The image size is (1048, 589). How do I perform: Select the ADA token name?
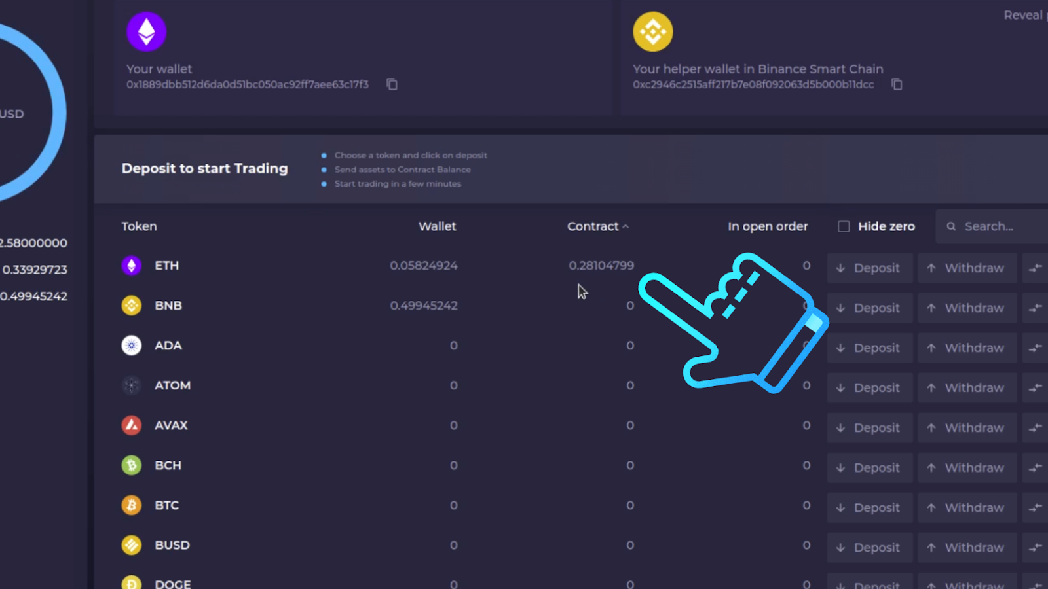pyautogui.click(x=168, y=346)
